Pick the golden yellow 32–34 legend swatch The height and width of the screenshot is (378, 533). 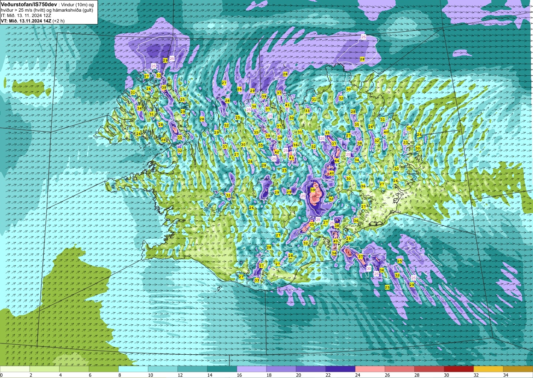488,369
